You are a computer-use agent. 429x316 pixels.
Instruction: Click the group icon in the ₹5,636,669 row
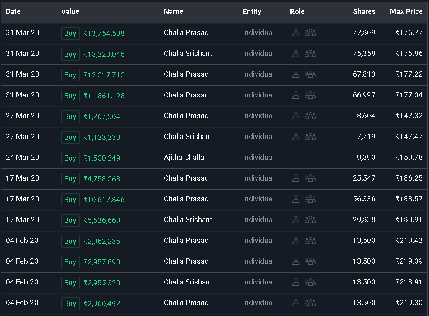(311, 220)
